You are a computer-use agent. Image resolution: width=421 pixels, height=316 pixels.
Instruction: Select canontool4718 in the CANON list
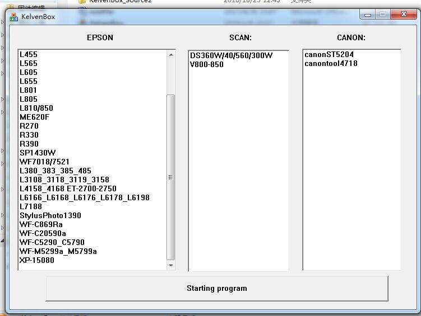pyautogui.click(x=331, y=63)
